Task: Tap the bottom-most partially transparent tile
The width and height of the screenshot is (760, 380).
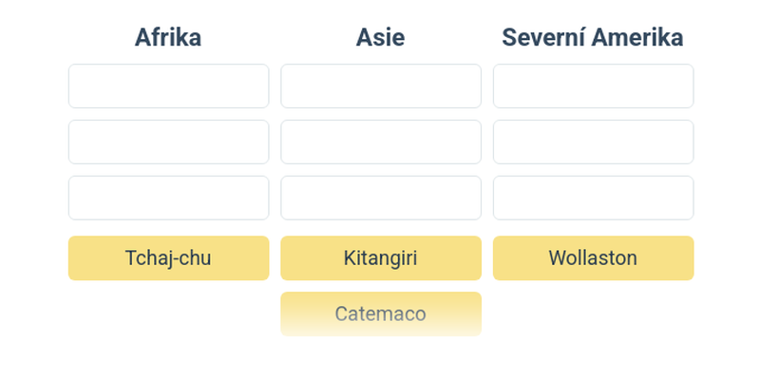Action: pos(380,313)
